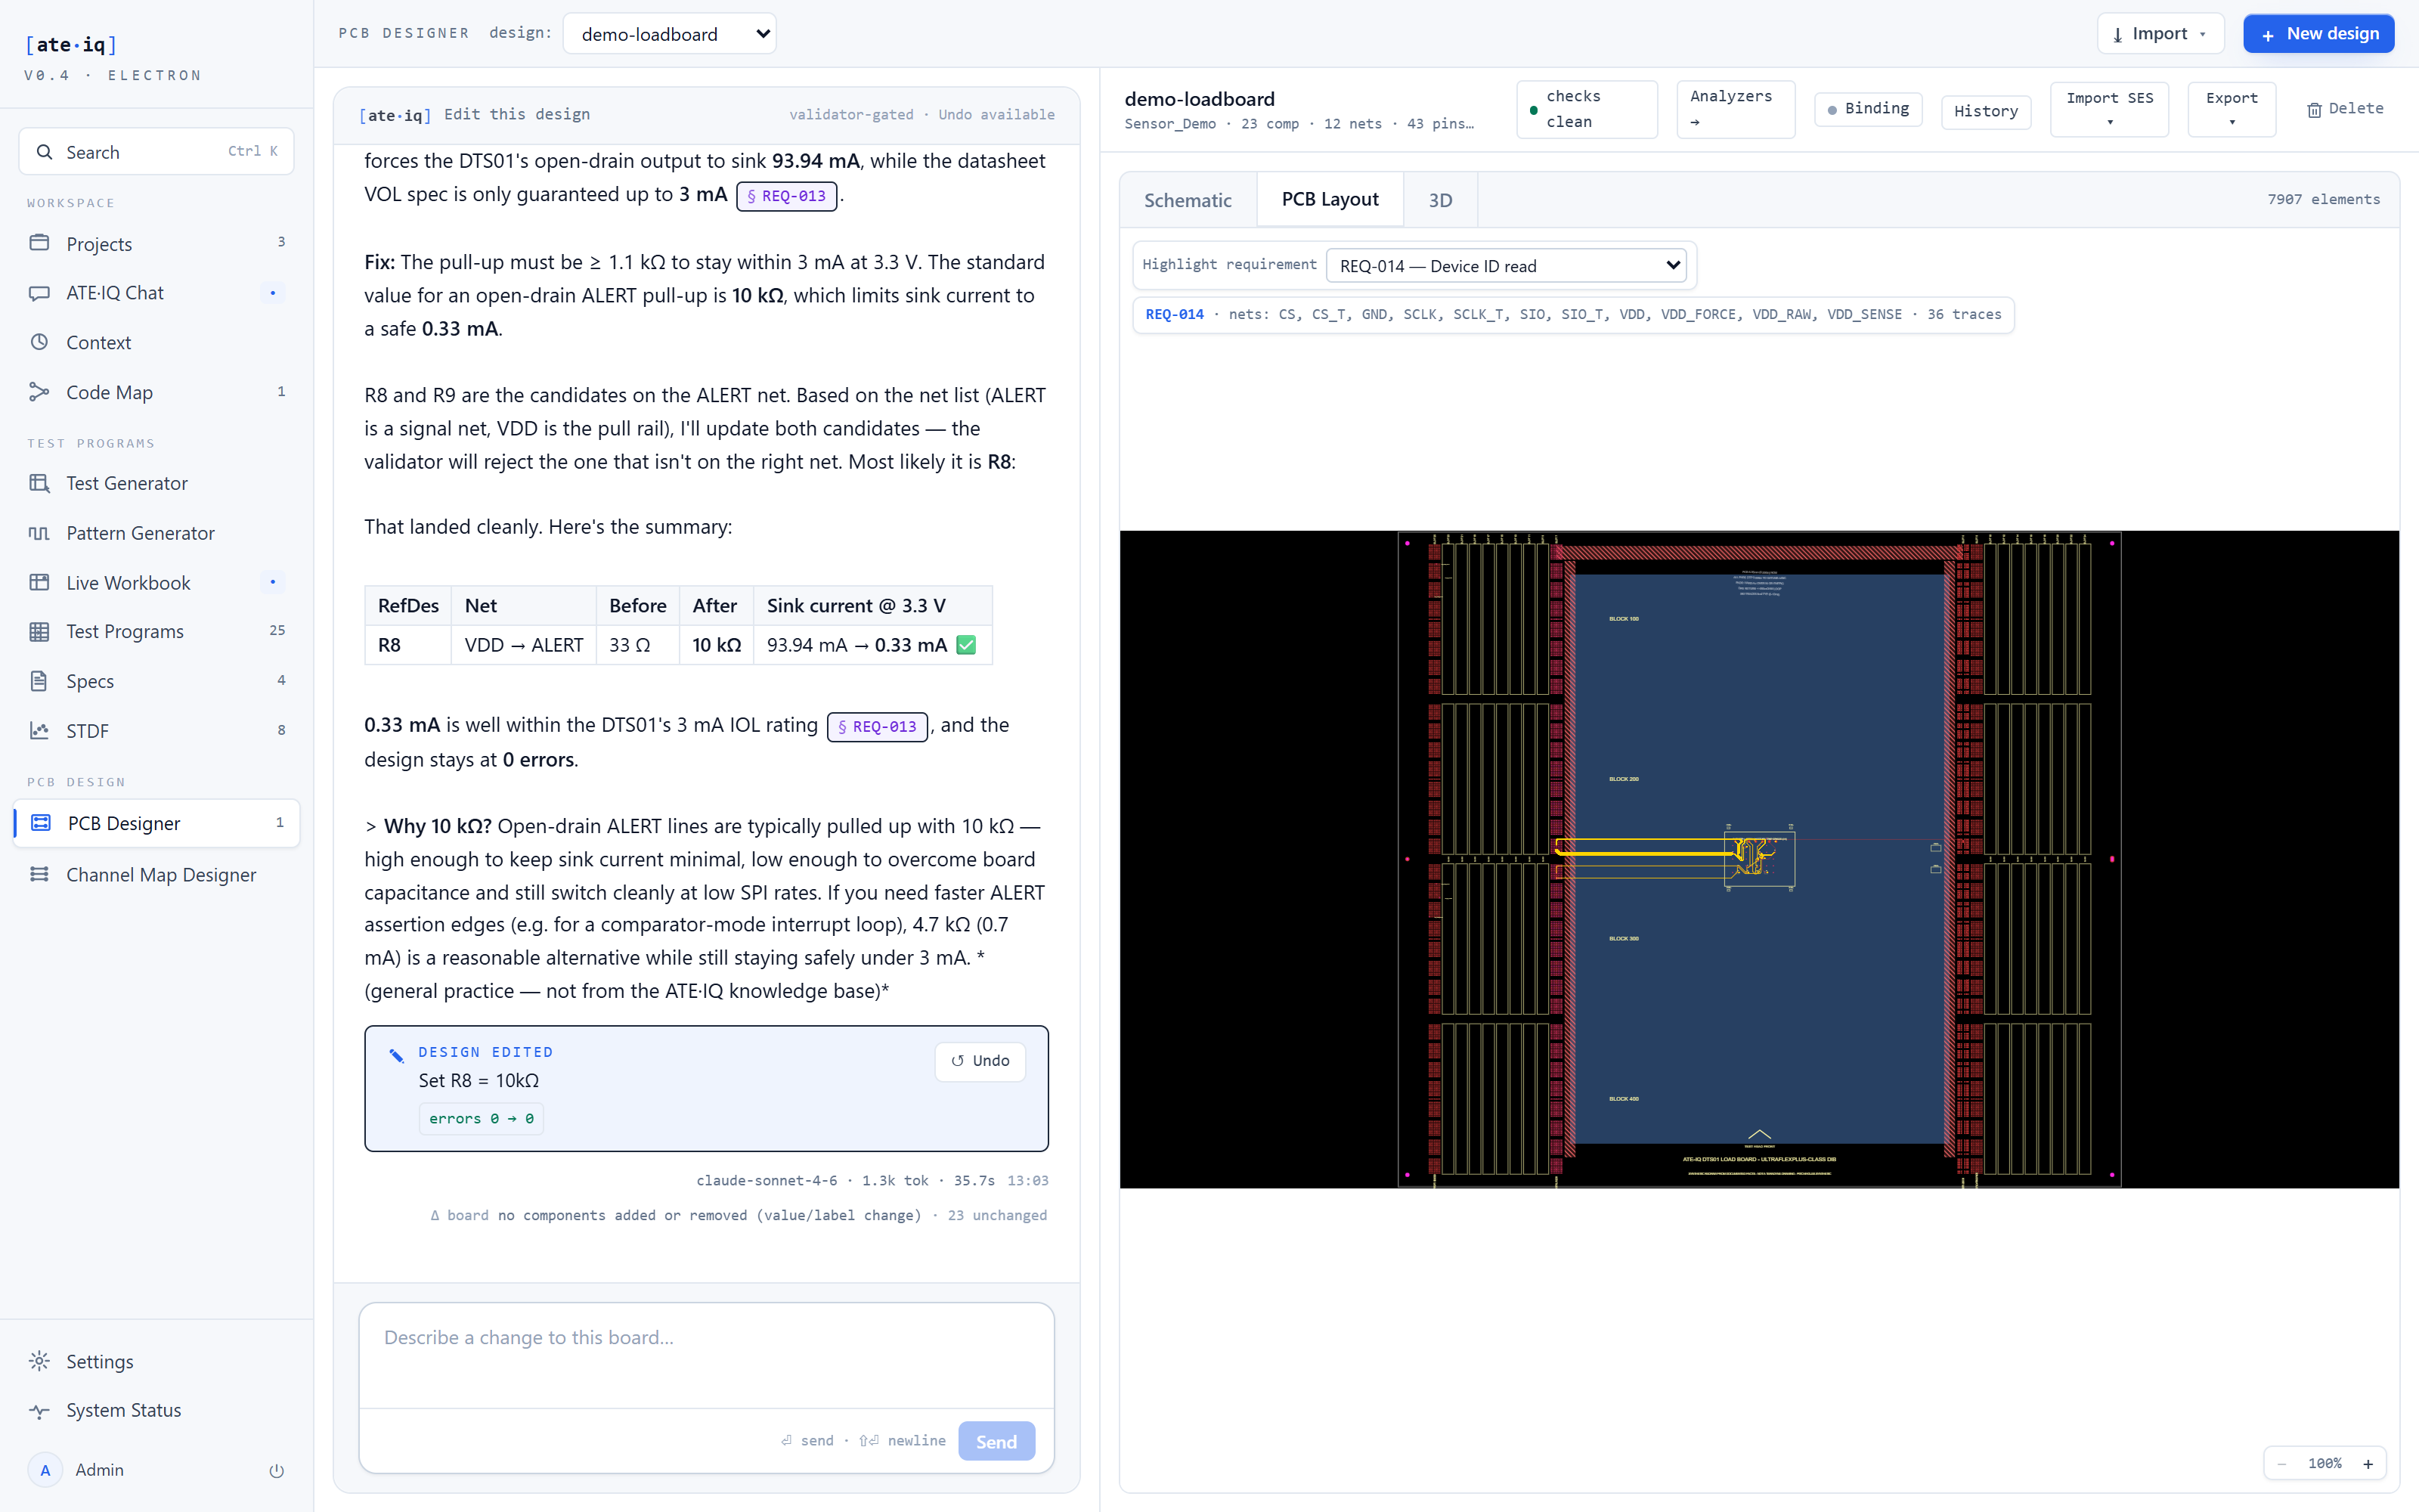This screenshot has height=1512, width=2419.
Task: Click the Send button
Action: pos(996,1441)
